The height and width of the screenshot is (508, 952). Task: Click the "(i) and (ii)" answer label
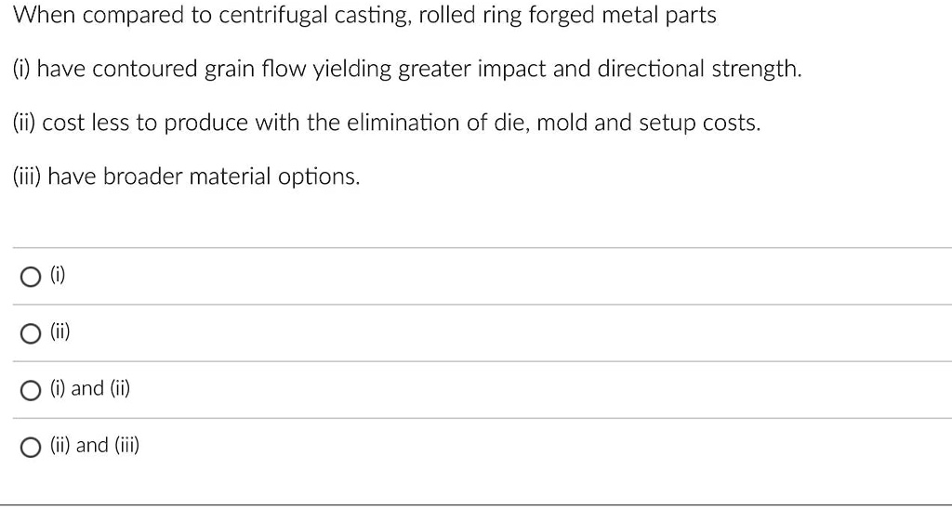pyautogui.click(x=90, y=388)
